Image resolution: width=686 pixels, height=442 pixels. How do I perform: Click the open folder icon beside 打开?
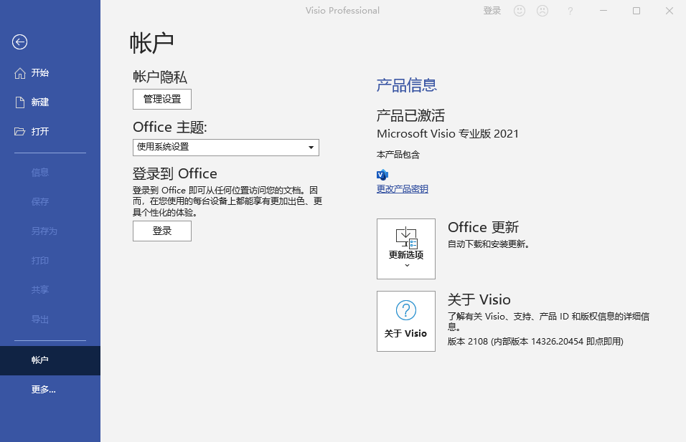pos(19,132)
